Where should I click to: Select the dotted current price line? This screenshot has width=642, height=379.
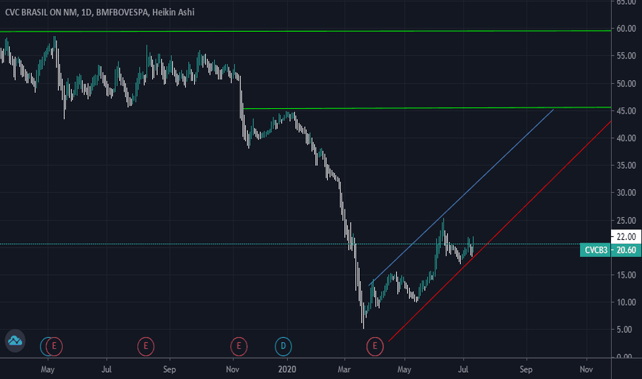[290, 244]
